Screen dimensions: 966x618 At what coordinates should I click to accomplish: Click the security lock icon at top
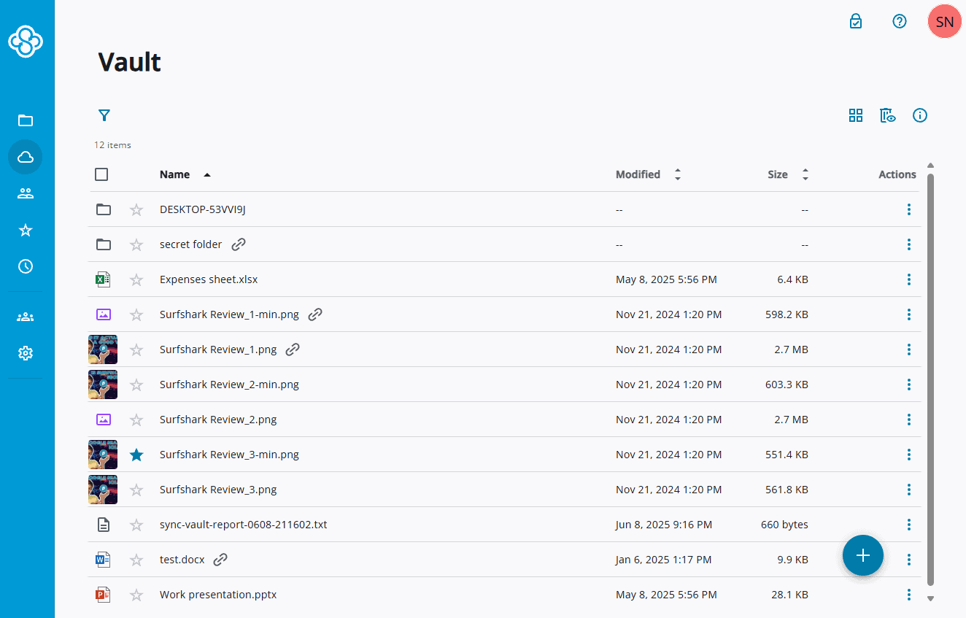coord(856,21)
